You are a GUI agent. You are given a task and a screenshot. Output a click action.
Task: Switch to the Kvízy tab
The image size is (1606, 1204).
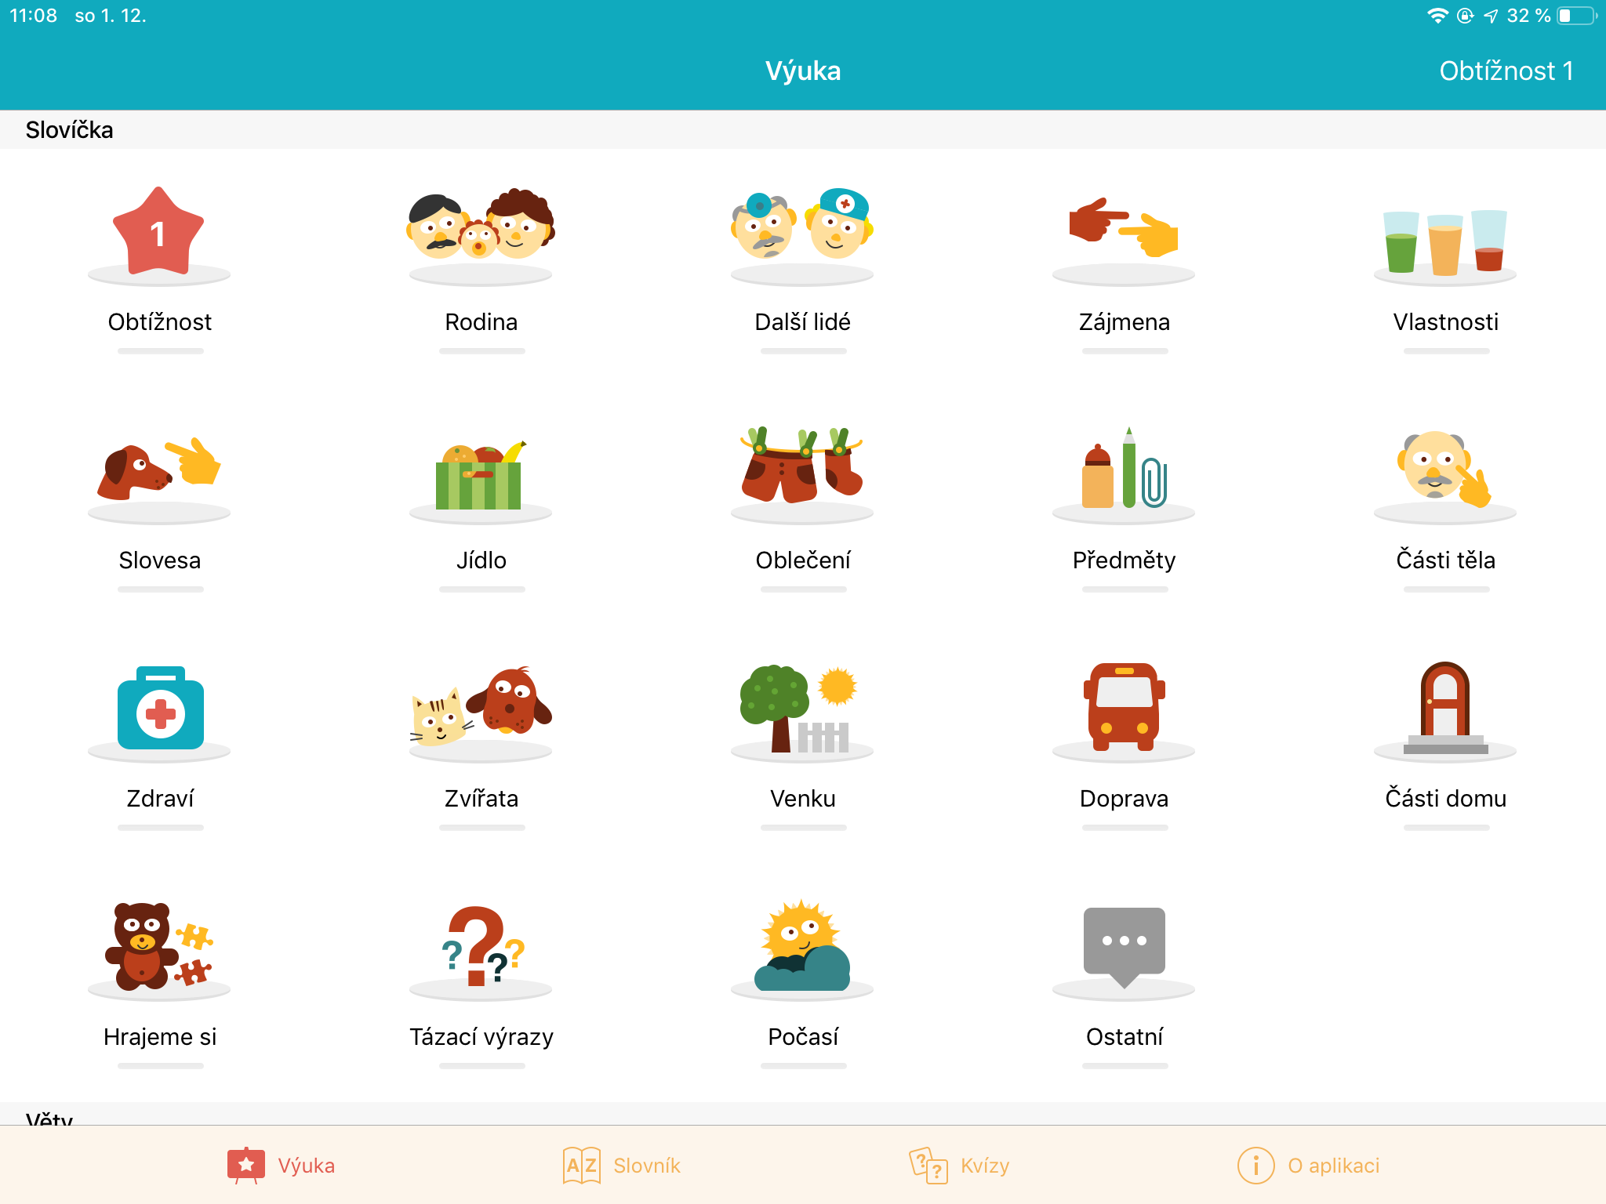960,1166
